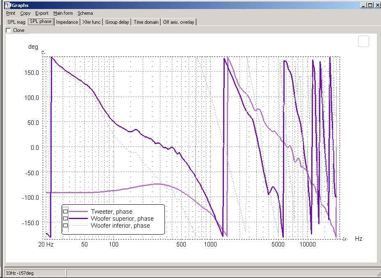Screen dimensions: 381x278
Task: Click the 100 frequency axis label
Action: tap(114, 244)
